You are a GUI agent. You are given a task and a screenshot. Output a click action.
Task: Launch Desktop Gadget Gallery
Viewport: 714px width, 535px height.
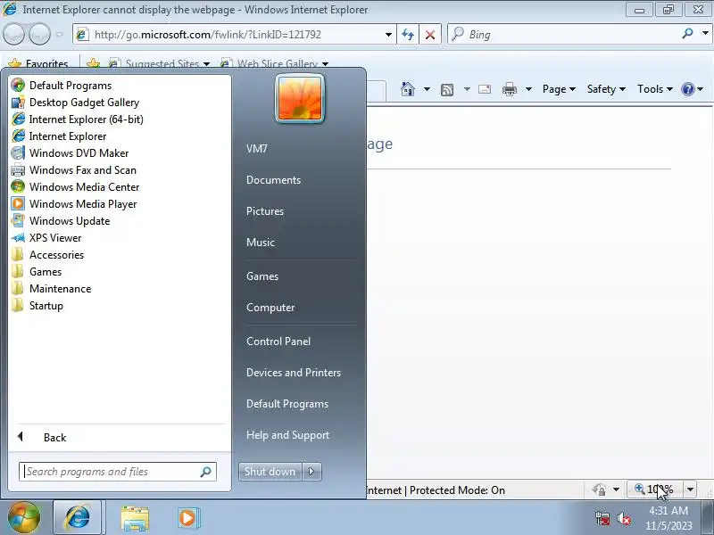(84, 103)
